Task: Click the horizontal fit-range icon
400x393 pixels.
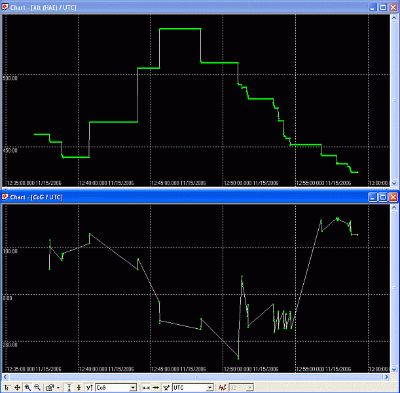Action: pyautogui.click(x=146, y=387)
